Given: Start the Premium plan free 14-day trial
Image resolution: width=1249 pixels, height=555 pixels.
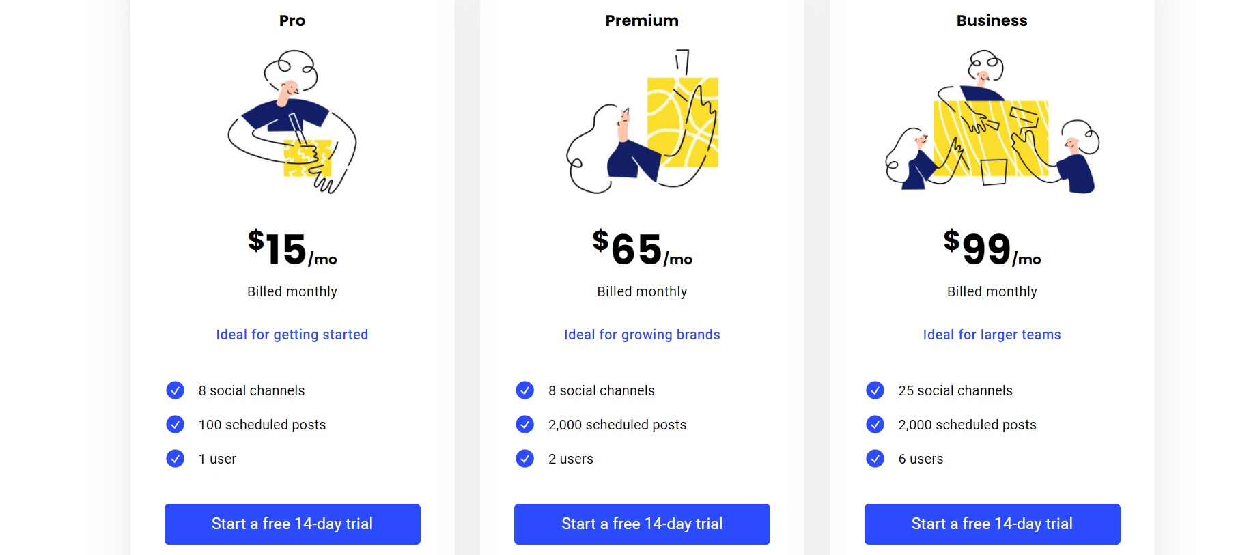Looking at the screenshot, I should tap(642, 524).
